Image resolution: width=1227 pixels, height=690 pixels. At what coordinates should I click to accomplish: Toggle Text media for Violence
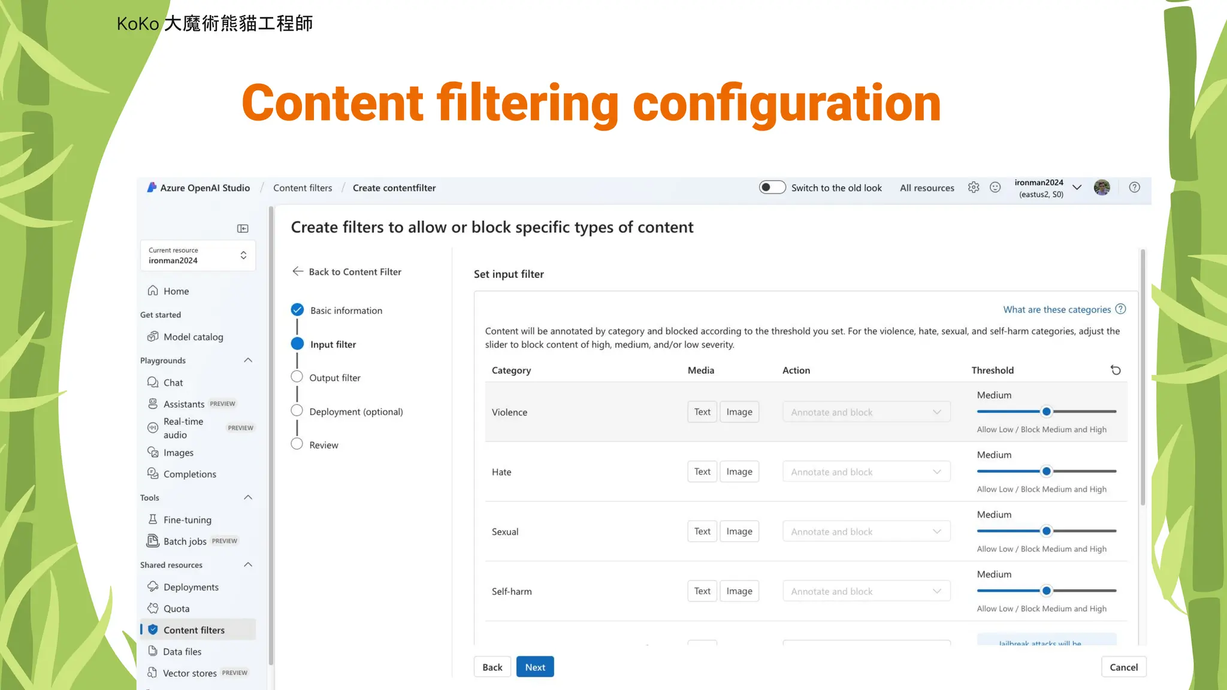pos(702,412)
